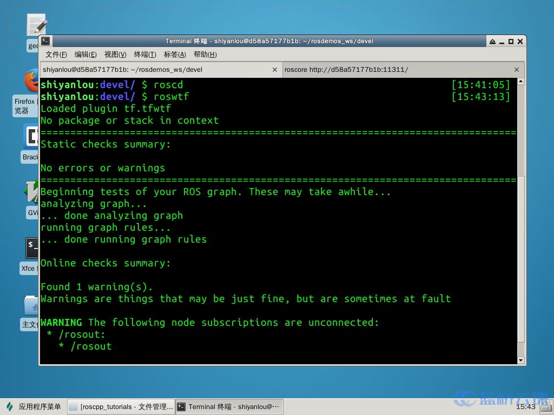Click the 'No package or stack in context' line
This screenshot has height=415, width=554.
click(x=130, y=121)
